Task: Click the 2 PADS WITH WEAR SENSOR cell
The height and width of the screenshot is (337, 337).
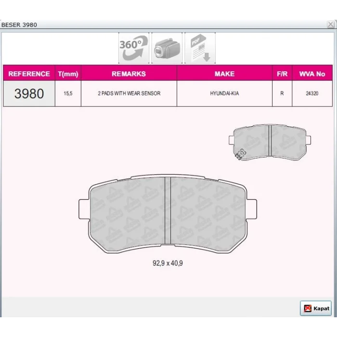Action: pyautogui.click(x=129, y=93)
